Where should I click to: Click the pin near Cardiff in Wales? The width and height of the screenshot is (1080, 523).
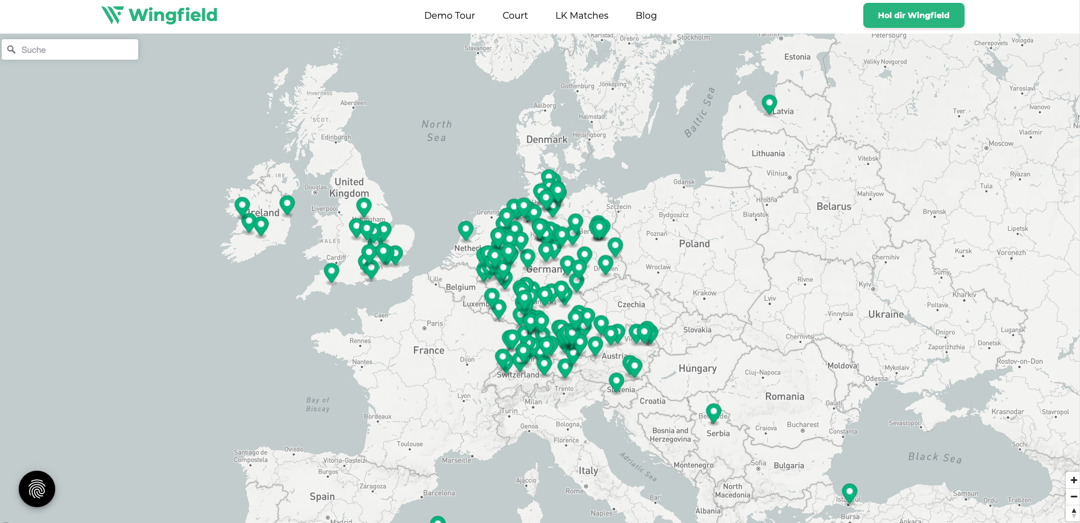[331, 272]
